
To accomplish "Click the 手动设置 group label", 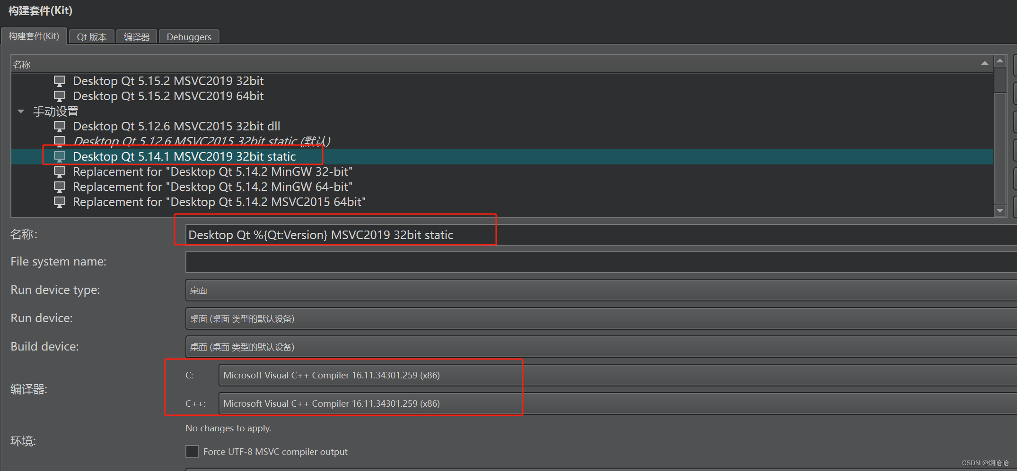I will 56,111.
